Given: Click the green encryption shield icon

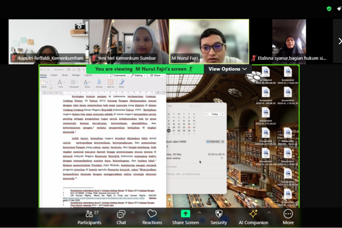Looking at the screenshot, I should (329, 8).
